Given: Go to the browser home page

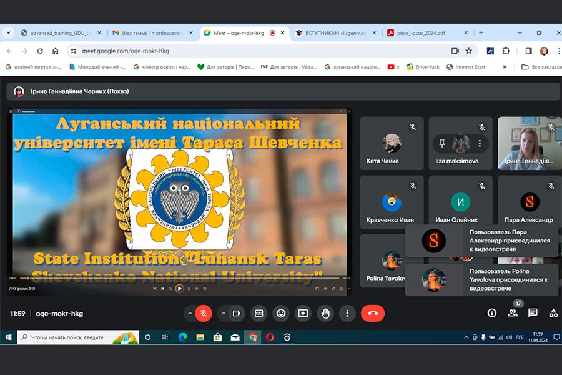Looking at the screenshot, I should click(x=55, y=51).
